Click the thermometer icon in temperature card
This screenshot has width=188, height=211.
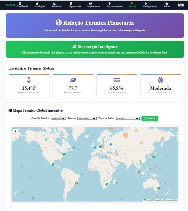coord(29,80)
